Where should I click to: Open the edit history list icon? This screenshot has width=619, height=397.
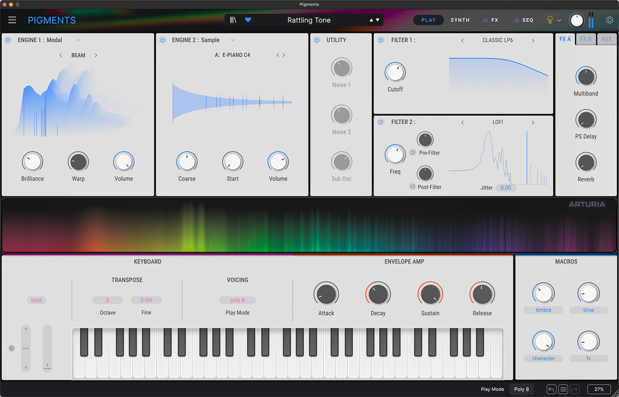click(x=563, y=389)
